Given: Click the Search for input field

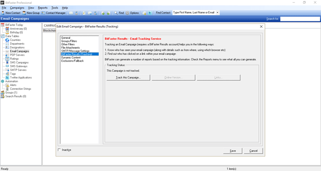Looking at the screenshot, I should click(x=300, y=19).
